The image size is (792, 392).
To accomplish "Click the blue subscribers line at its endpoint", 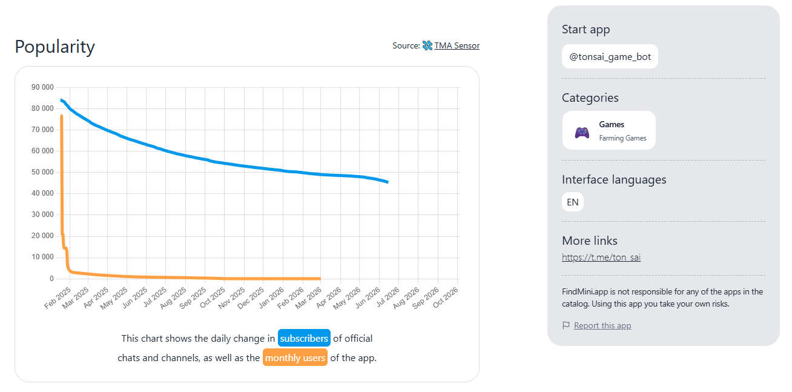I will 388,182.
